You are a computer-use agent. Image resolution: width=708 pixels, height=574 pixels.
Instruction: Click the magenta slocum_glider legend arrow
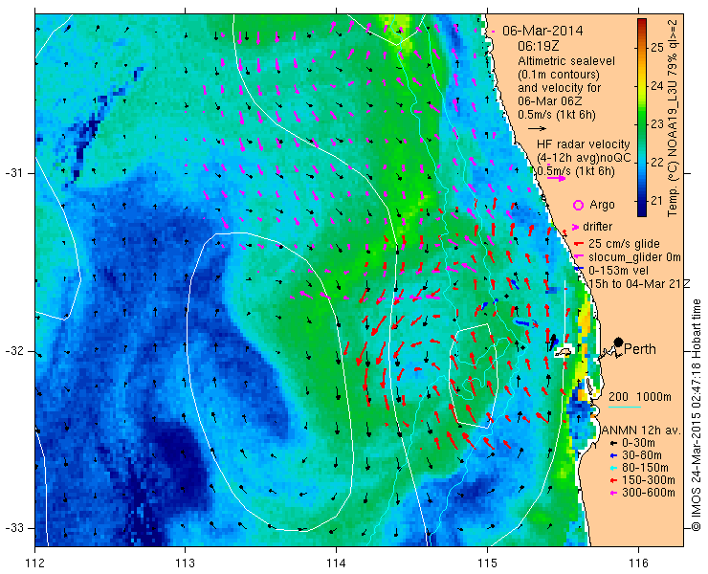click(x=578, y=257)
